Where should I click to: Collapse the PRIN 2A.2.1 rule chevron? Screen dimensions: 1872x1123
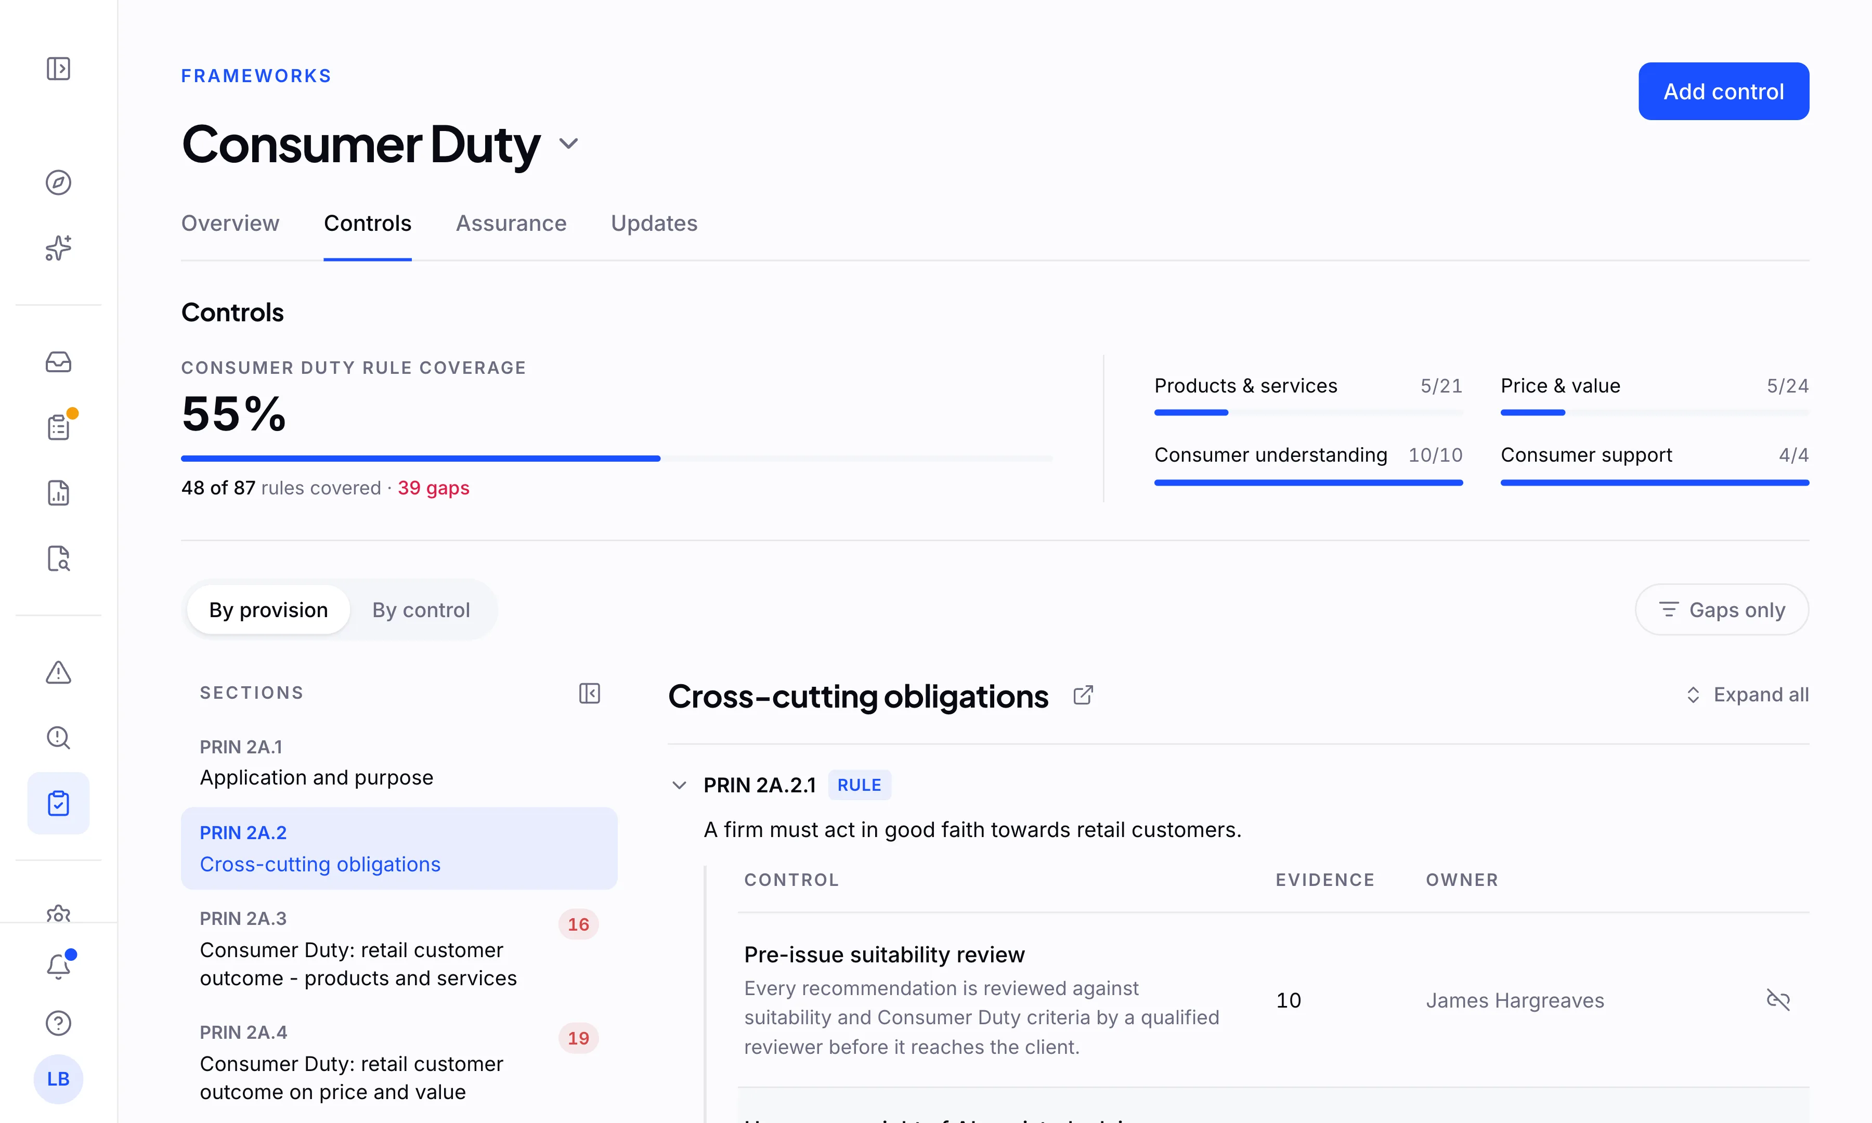coord(679,786)
